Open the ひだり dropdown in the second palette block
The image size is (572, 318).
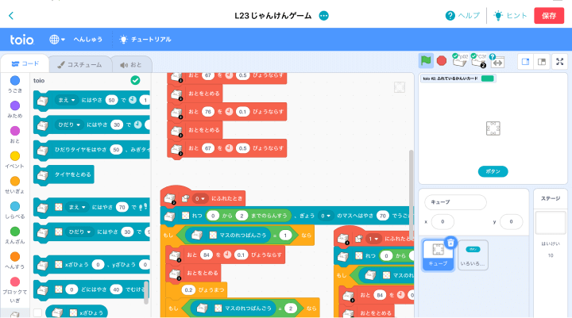click(x=69, y=125)
